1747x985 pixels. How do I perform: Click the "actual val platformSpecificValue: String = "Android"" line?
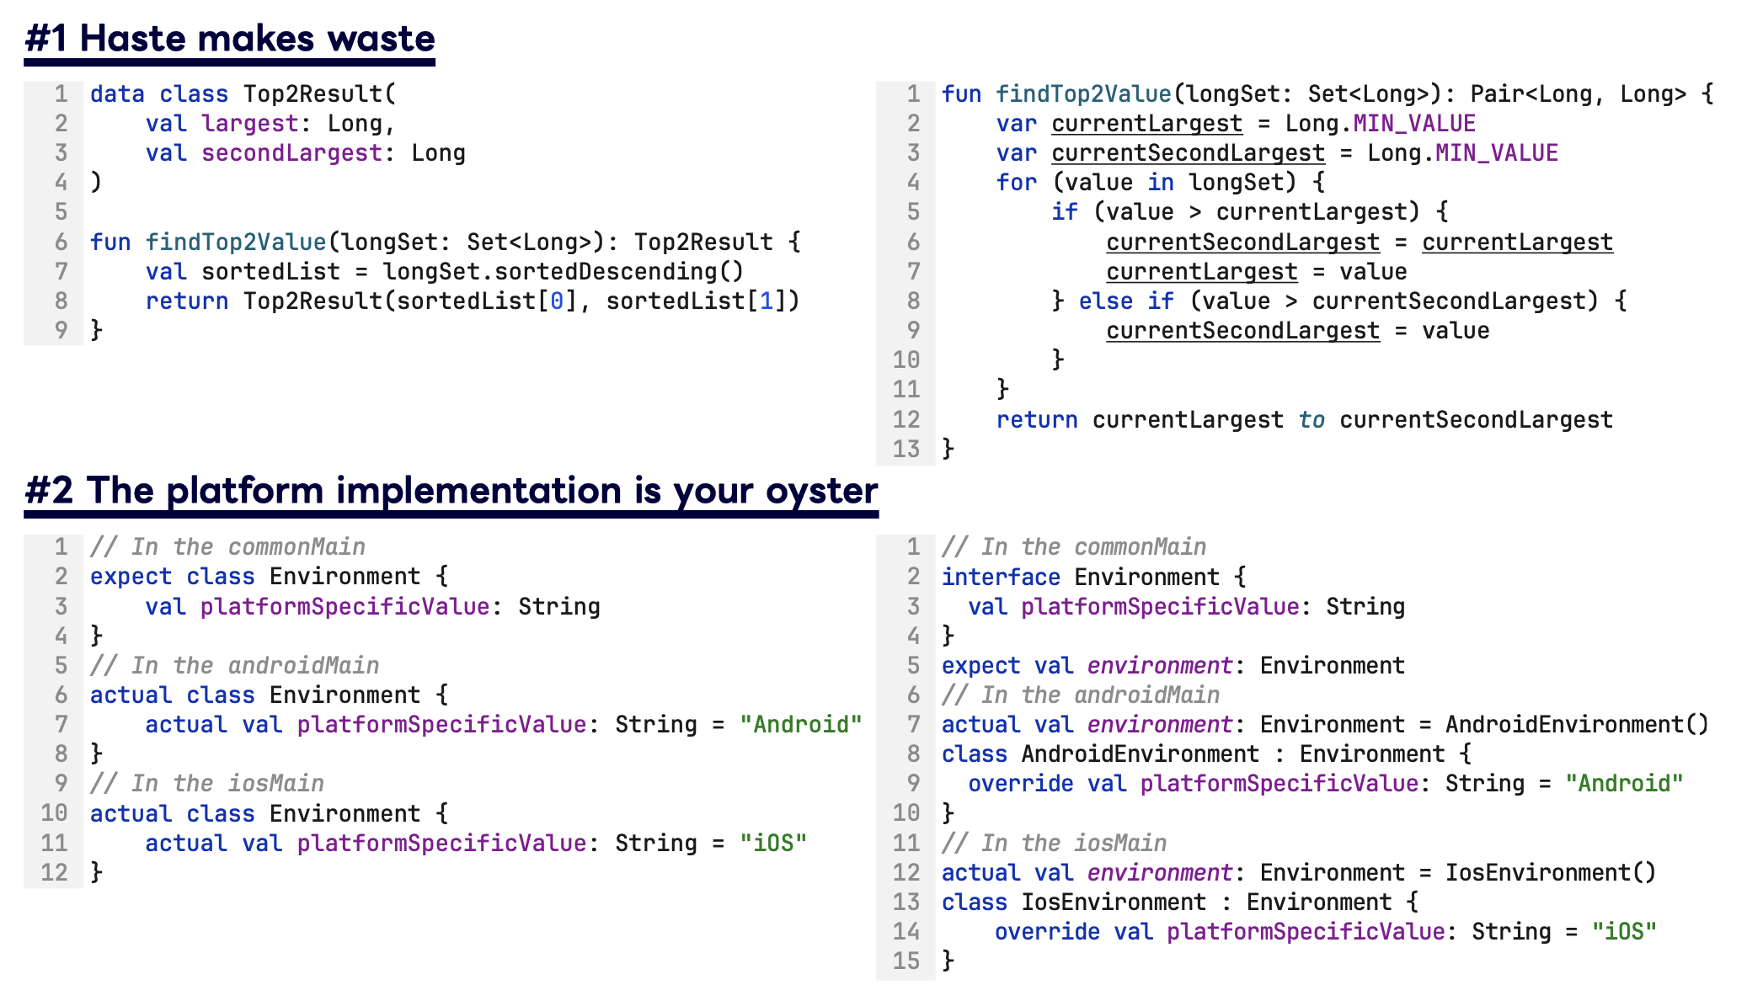(504, 725)
